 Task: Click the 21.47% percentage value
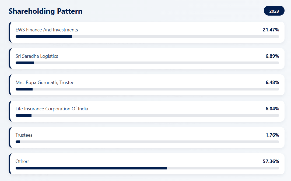click(271, 30)
